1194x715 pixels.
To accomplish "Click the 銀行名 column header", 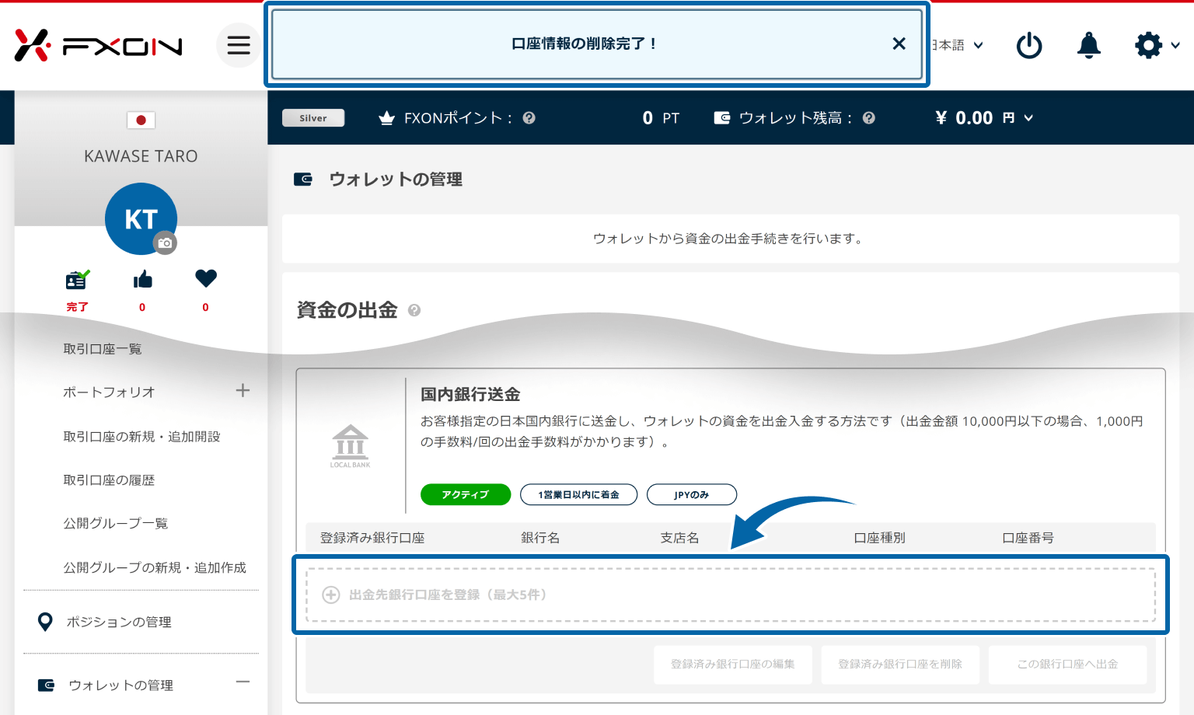I will click(x=540, y=538).
